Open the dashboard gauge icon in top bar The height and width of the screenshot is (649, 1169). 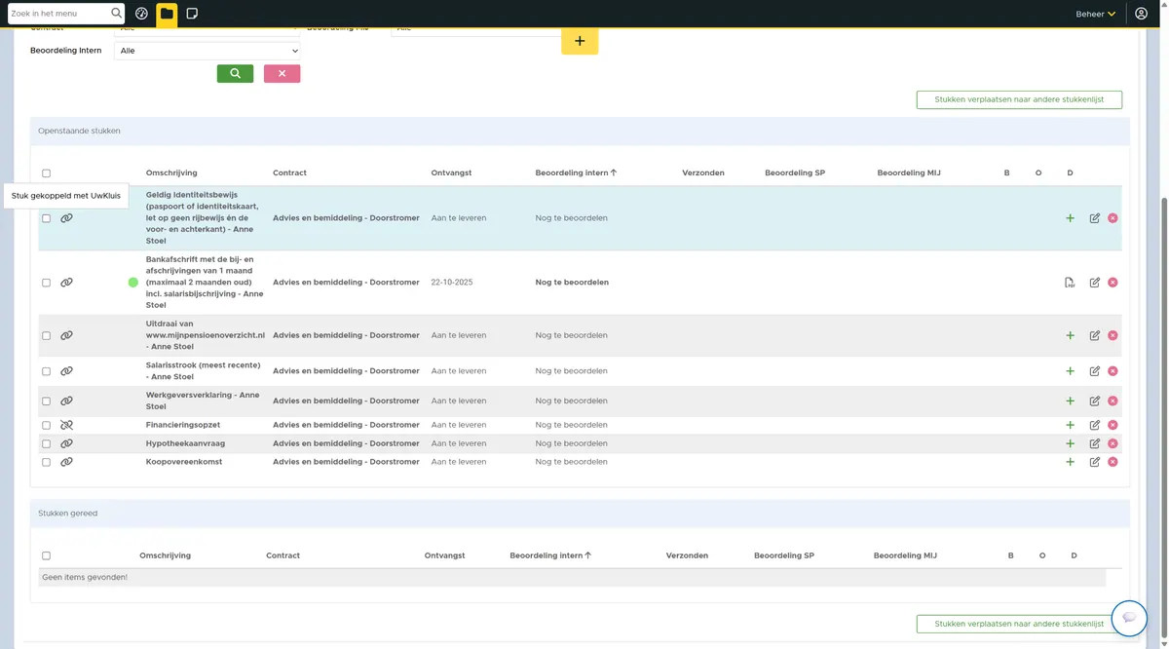coord(141,14)
